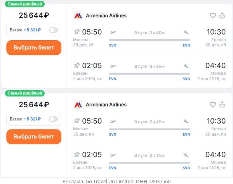This screenshot has height=184, width=233.
Task: Pin the 05:50 flight on 30 дек
Action: [77, 121]
